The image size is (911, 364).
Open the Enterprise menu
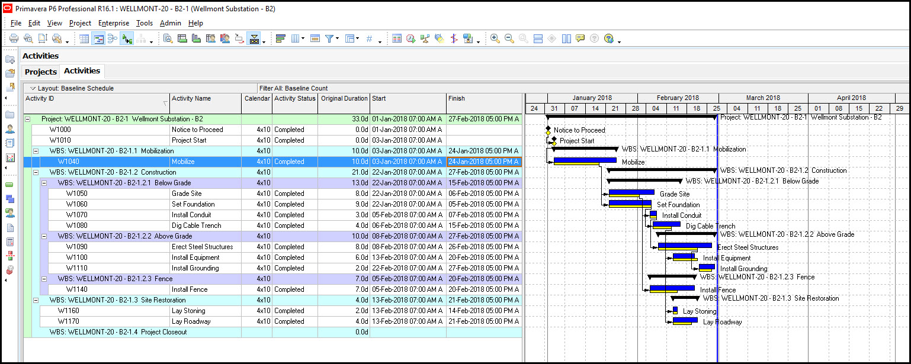pos(114,23)
